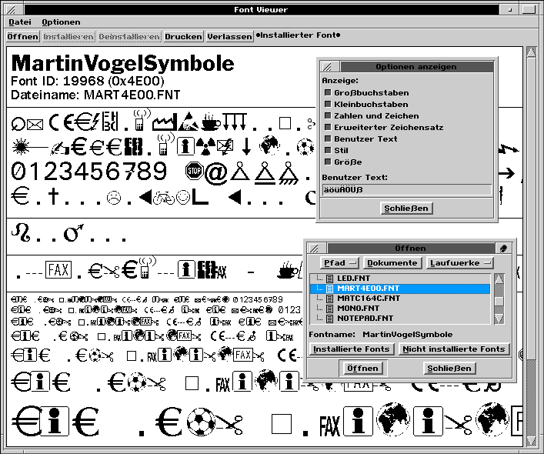Click the factory symbol glyph in the first row
Viewport: 544px width, 454px height.
click(165, 122)
